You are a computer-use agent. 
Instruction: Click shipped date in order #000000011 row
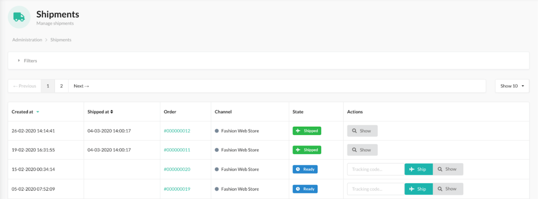(109, 150)
